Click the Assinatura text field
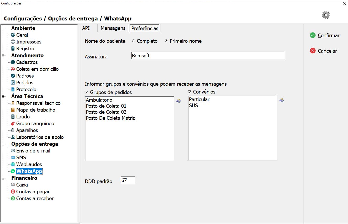The width and height of the screenshot is (348, 224). 208,56
